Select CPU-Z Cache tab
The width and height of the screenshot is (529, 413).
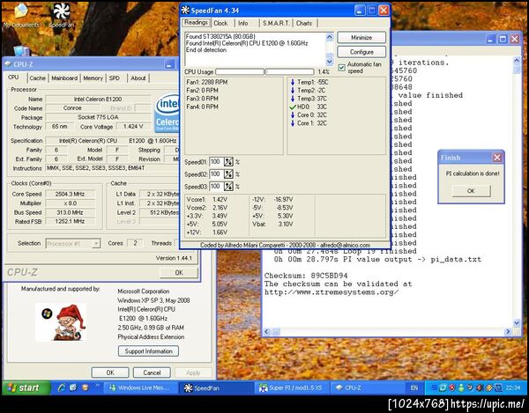[x=37, y=77]
